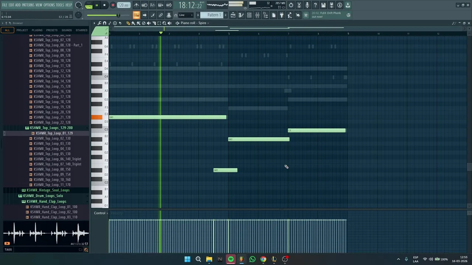Open the piano roll main menu arrow
Image resolution: width=472 pixels, height=265 pixels.
[94, 23]
